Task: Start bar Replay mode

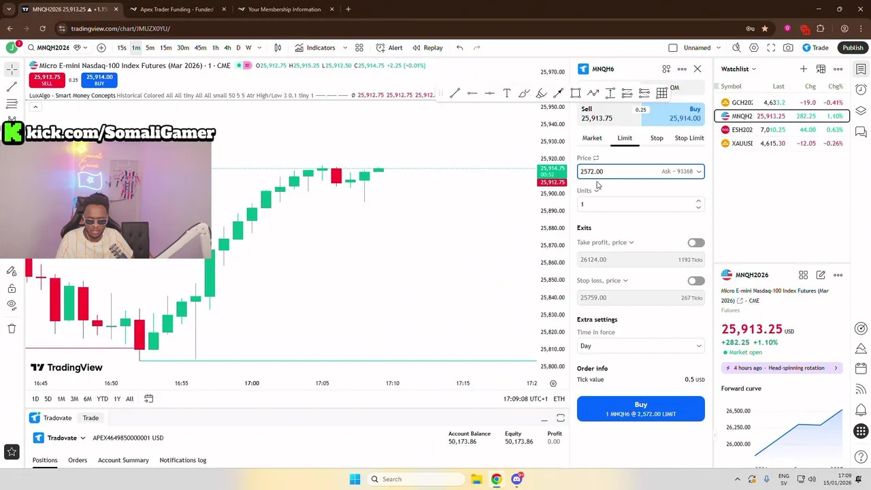Action: click(427, 48)
